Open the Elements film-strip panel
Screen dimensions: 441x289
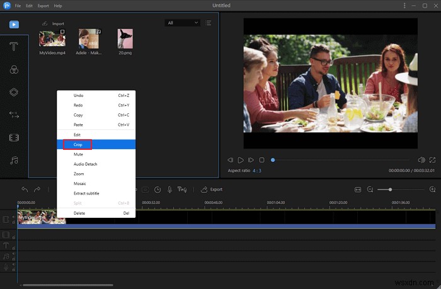pos(14,137)
